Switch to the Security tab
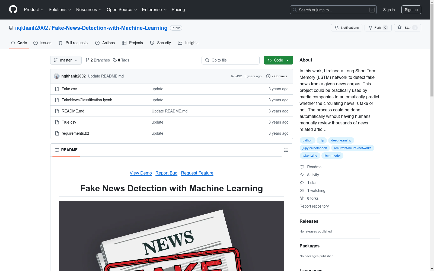The height and width of the screenshot is (271, 434). click(161, 43)
